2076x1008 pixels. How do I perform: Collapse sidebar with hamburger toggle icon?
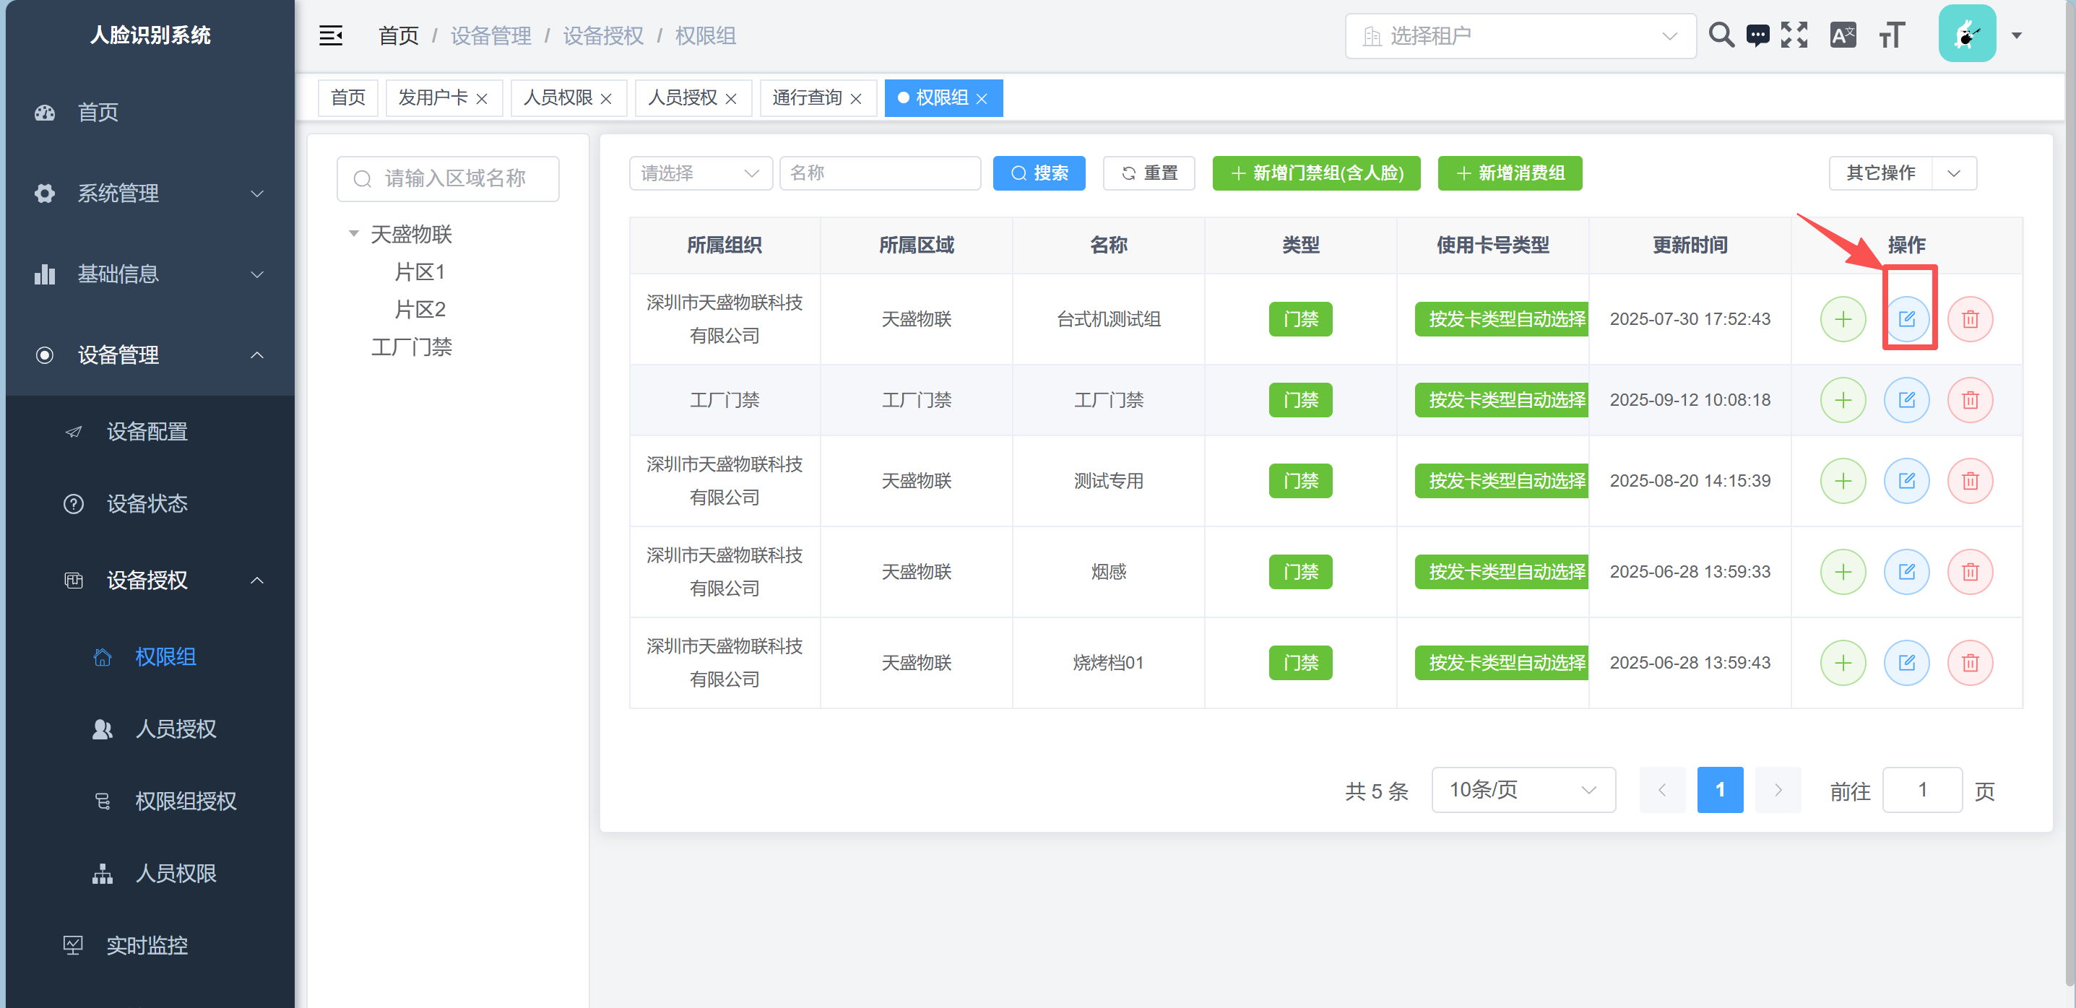[330, 35]
